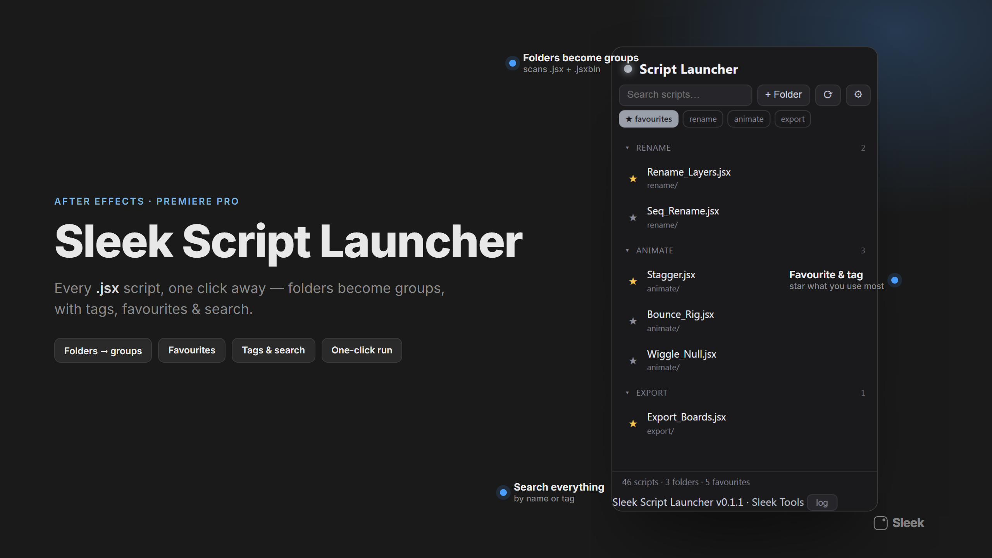Image resolution: width=992 pixels, height=558 pixels.
Task: Favourite Bounce_Rig.jsx with its star
Action: (x=633, y=321)
